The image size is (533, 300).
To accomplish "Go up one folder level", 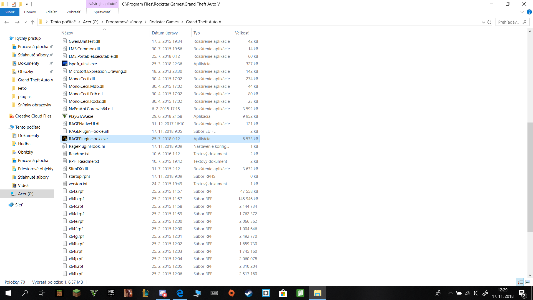I will (x=33, y=22).
